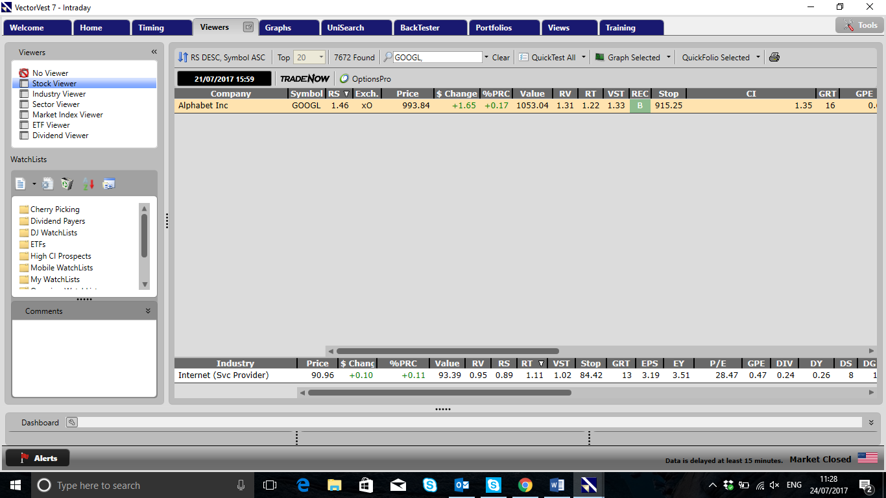The image size is (886, 498).
Task: Select the Mobile WatchLists folder
Action: coord(56,268)
